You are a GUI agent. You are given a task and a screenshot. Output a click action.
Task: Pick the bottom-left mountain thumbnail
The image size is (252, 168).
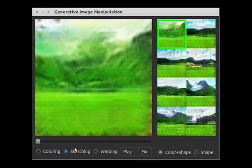click(172, 121)
